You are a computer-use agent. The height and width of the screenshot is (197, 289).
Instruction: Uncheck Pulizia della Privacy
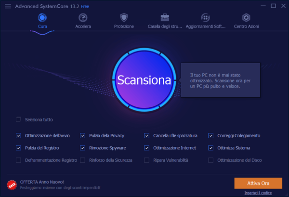(82, 136)
